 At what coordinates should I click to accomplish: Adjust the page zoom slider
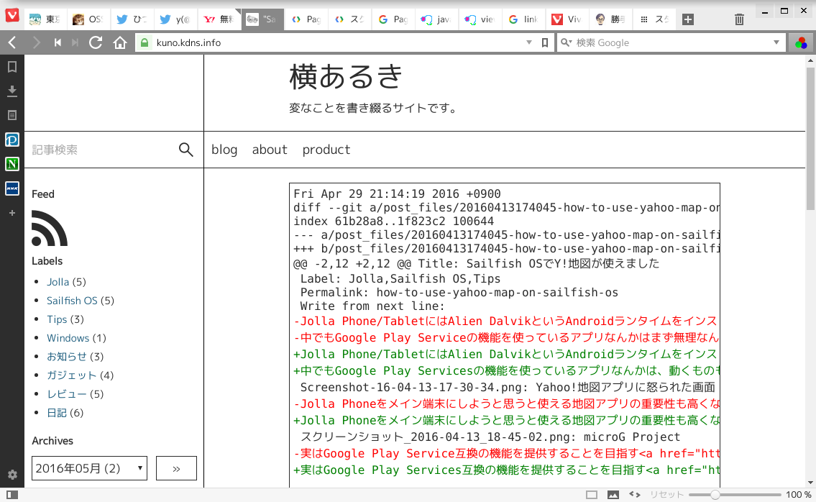(735, 495)
